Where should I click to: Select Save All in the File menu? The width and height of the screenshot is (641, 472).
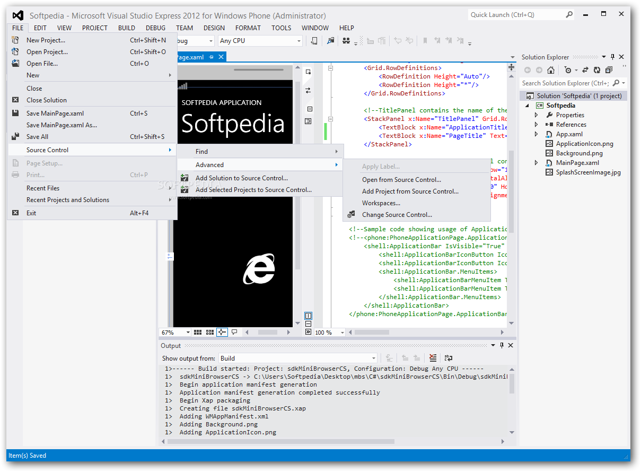pyautogui.click(x=92, y=137)
